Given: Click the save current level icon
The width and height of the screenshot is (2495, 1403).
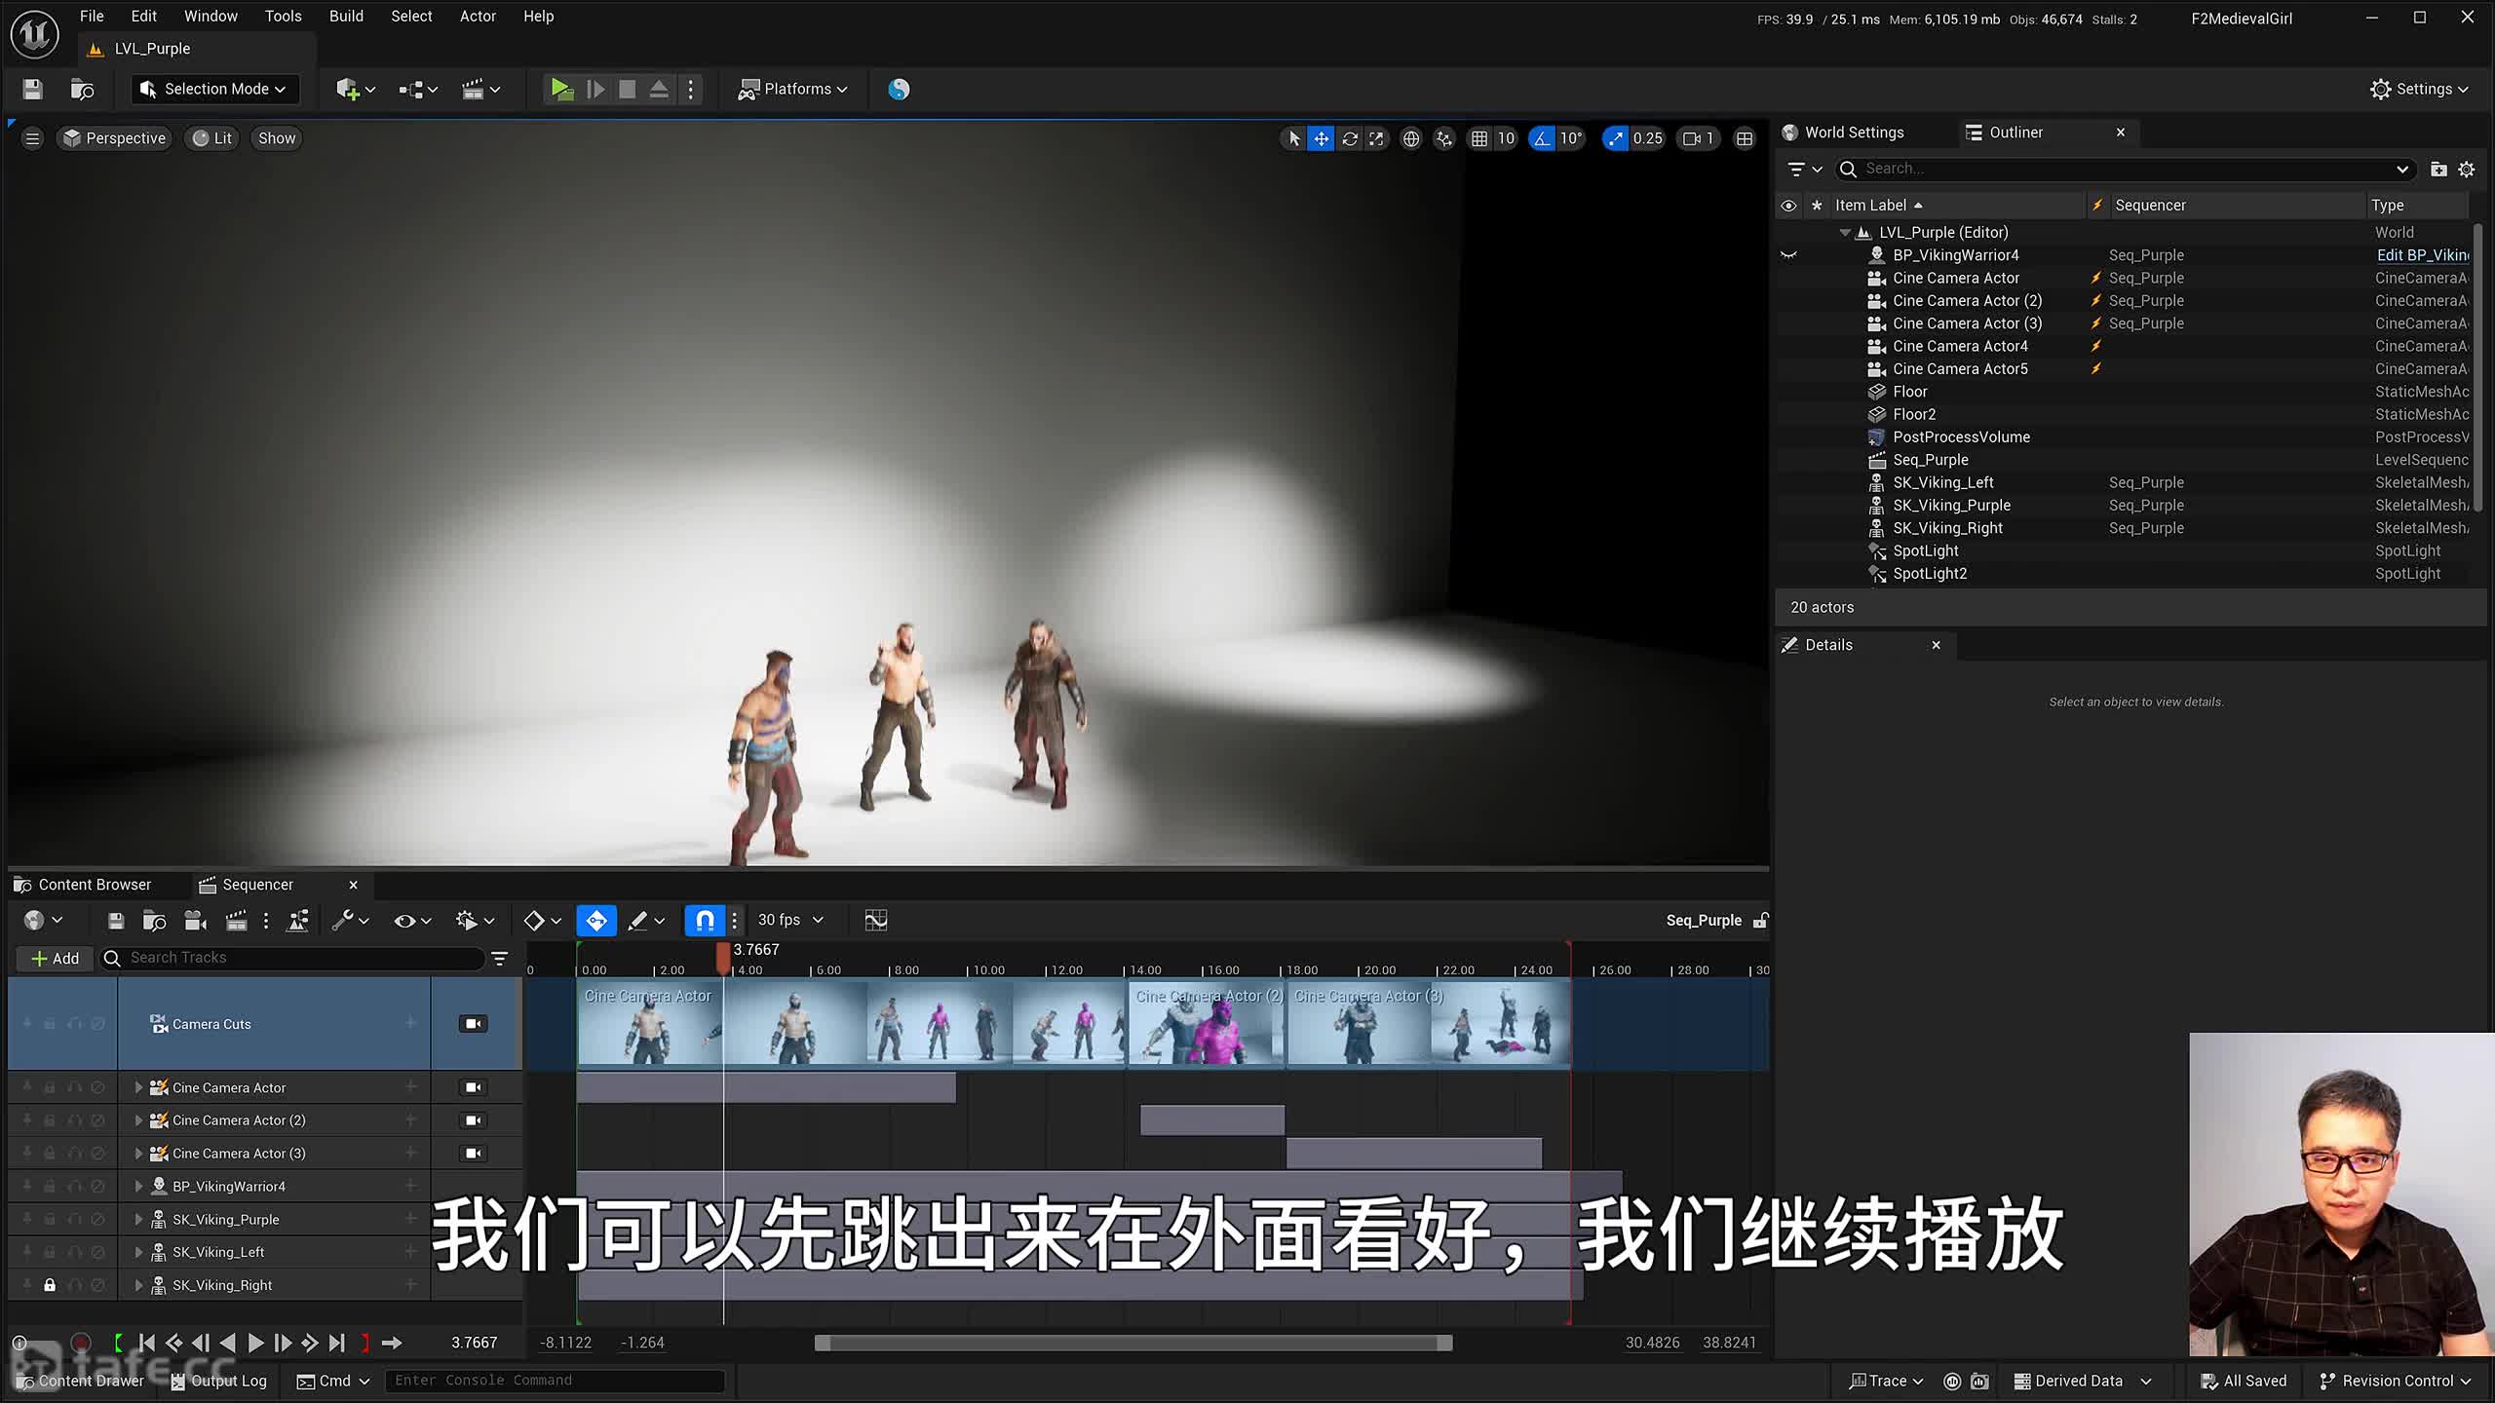Looking at the screenshot, I should [x=32, y=89].
